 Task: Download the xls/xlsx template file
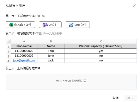[20, 25]
